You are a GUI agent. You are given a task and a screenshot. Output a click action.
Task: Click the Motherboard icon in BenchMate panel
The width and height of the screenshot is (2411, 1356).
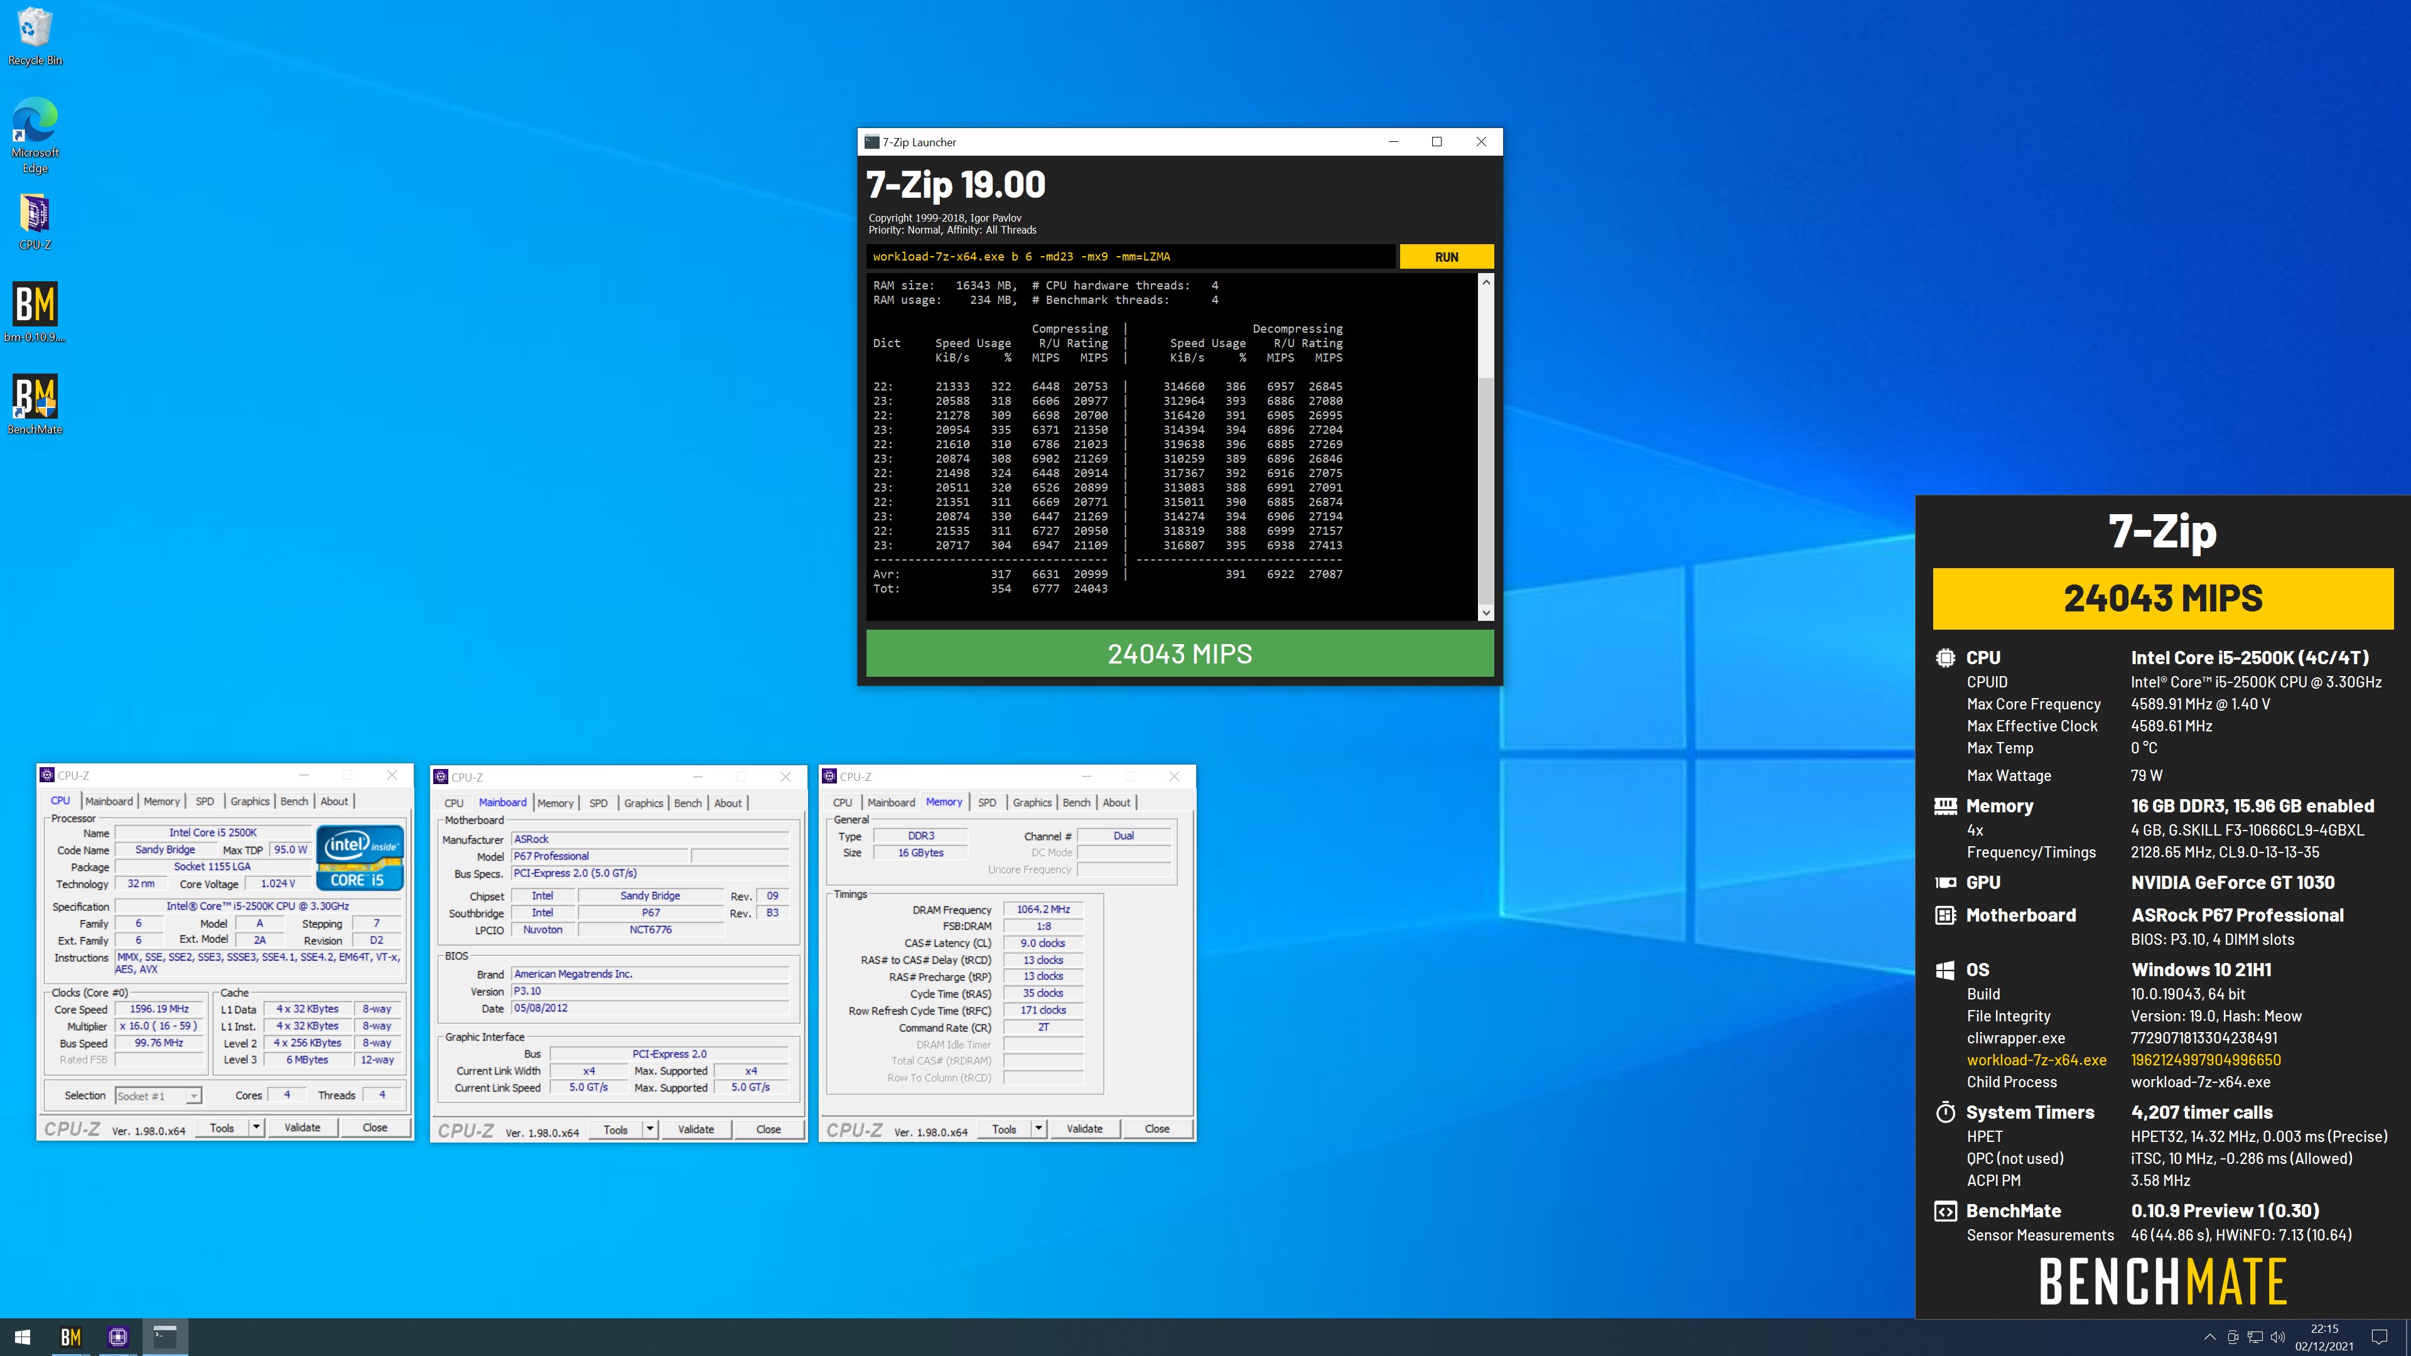click(x=1945, y=915)
